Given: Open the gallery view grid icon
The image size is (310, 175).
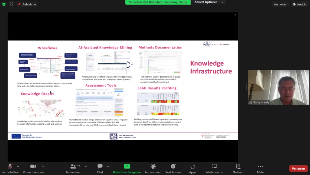Looking at the screenshot, I should pyautogui.click(x=12, y=4).
